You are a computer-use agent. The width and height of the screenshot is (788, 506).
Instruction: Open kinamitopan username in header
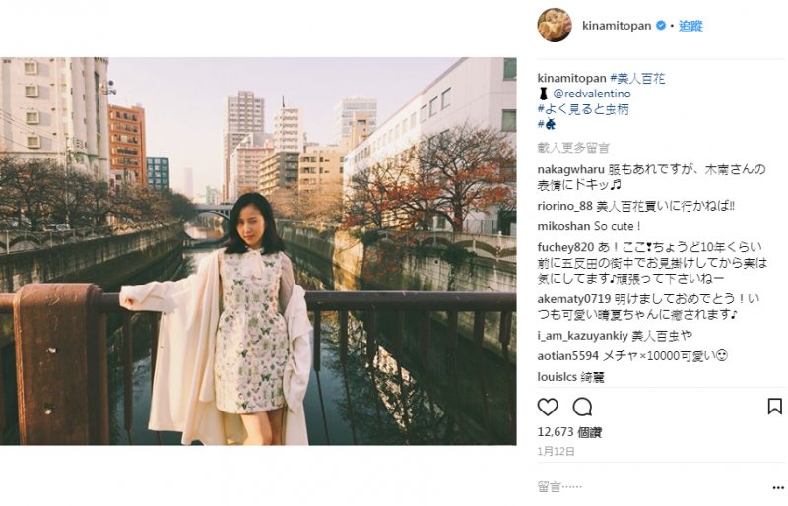617,26
